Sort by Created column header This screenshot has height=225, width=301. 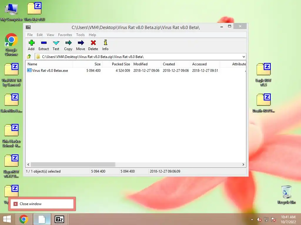[x=176, y=64]
